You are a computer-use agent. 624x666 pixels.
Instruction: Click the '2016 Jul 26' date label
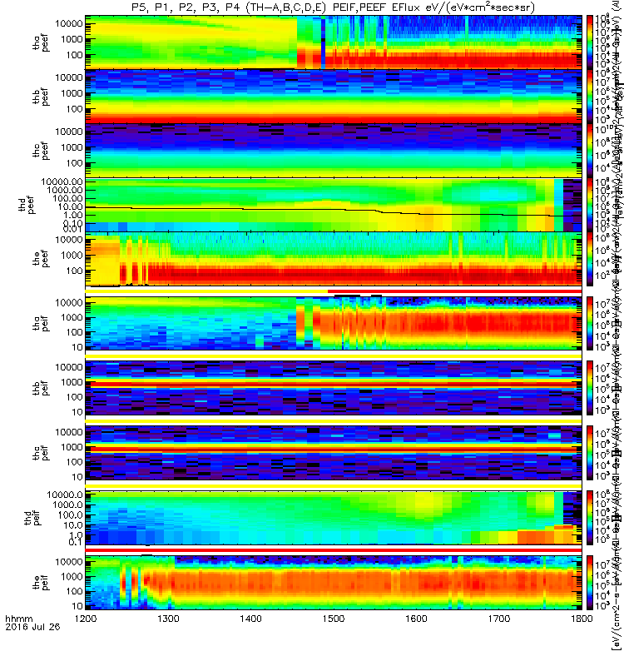point(32,627)
